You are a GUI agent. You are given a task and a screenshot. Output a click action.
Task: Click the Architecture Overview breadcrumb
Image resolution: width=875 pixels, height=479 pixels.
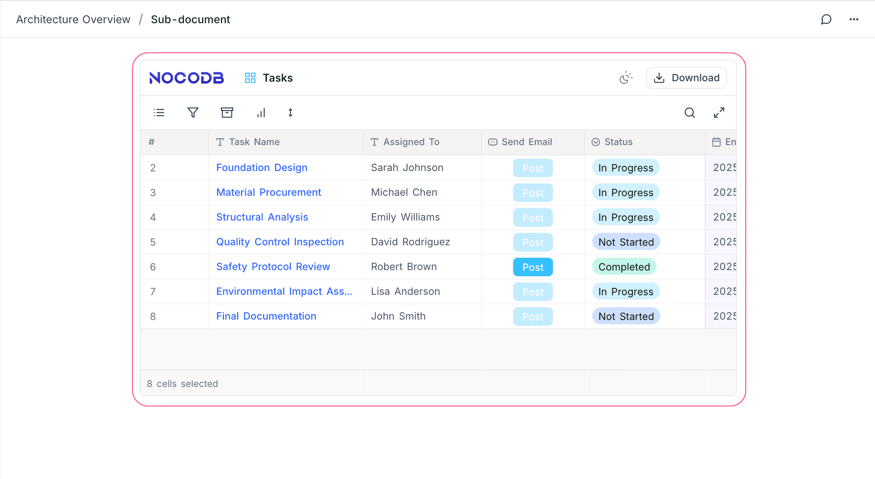click(x=73, y=19)
